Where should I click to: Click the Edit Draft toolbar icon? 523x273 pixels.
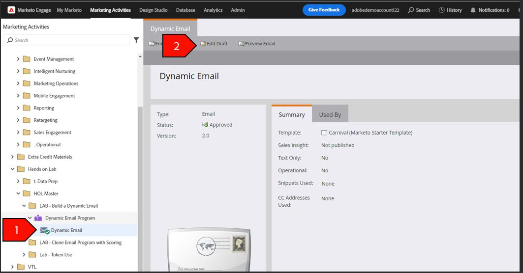tap(203, 44)
